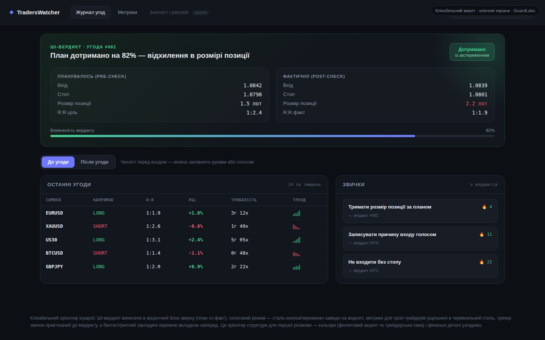Follow the вердикт #479 link
This screenshot has width=545, height=340.
click(366, 243)
